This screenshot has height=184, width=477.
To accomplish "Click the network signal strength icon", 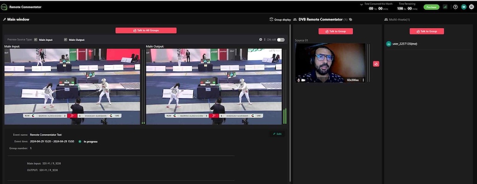I will pyautogui.click(x=445, y=7).
